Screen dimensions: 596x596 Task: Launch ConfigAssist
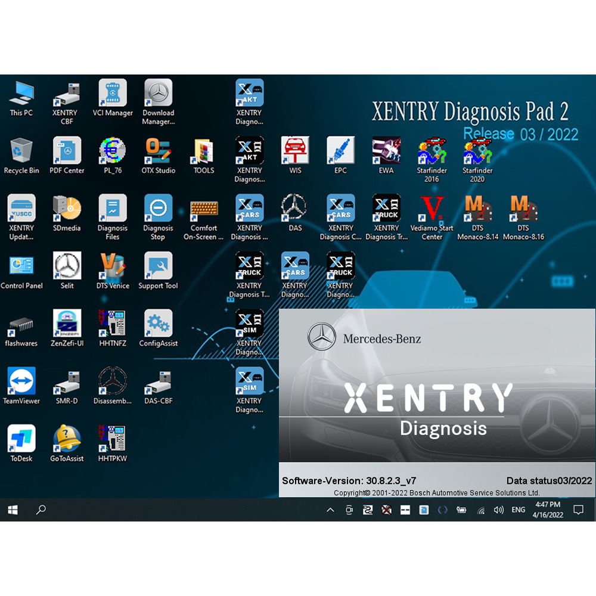click(x=158, y=328)
